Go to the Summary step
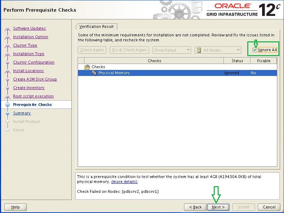 22,113
